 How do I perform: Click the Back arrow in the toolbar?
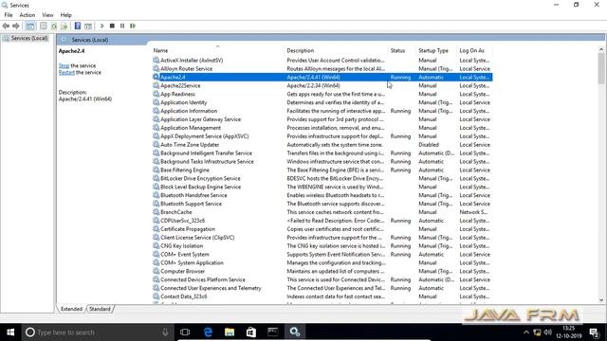pos(6,26)
